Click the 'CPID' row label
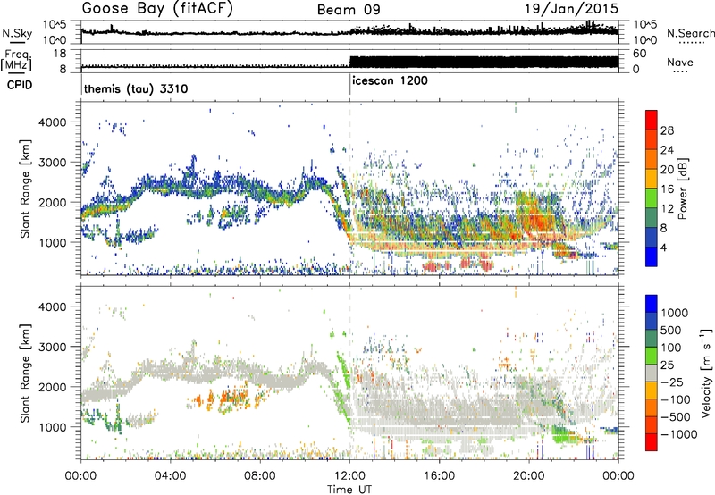This screenshot has height=495, width=715. tap(20, 85)
